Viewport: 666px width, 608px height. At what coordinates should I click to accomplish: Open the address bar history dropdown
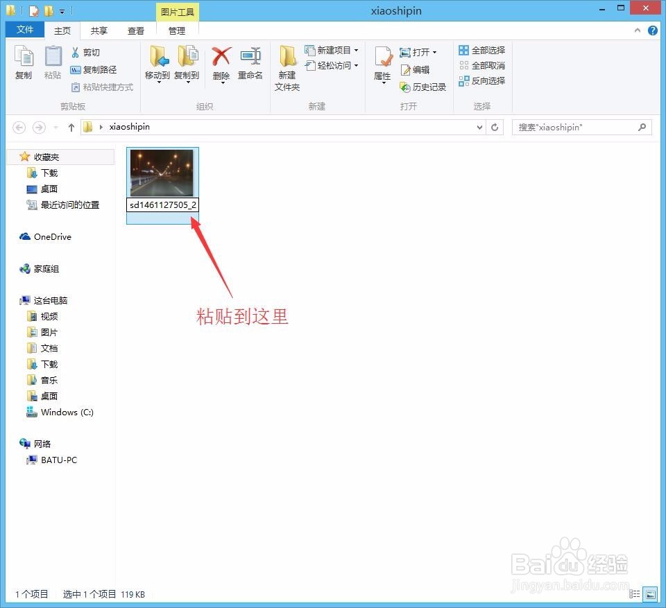[x=479, y=128]
